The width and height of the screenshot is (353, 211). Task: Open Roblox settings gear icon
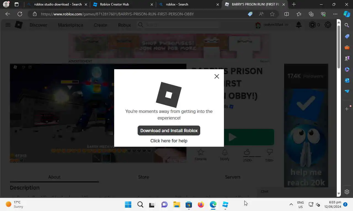[328, 25]
